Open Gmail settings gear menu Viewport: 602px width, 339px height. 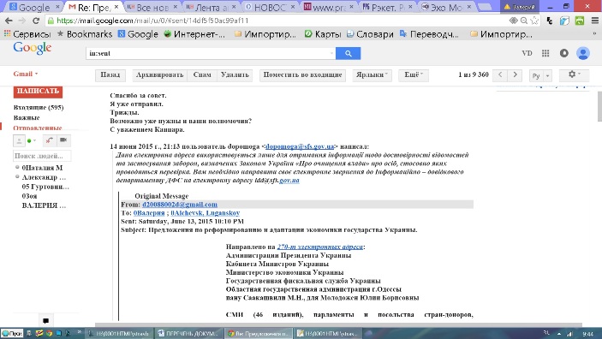coord(574,74)
